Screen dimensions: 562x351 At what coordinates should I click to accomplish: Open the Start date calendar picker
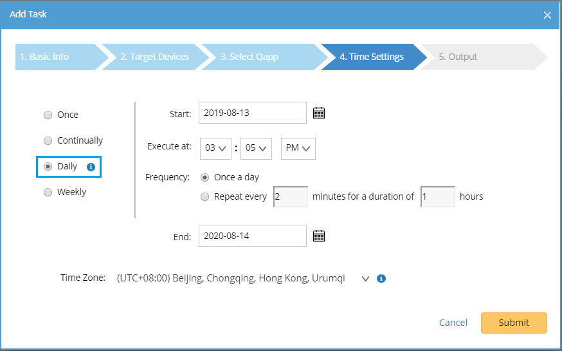[319, 113]
